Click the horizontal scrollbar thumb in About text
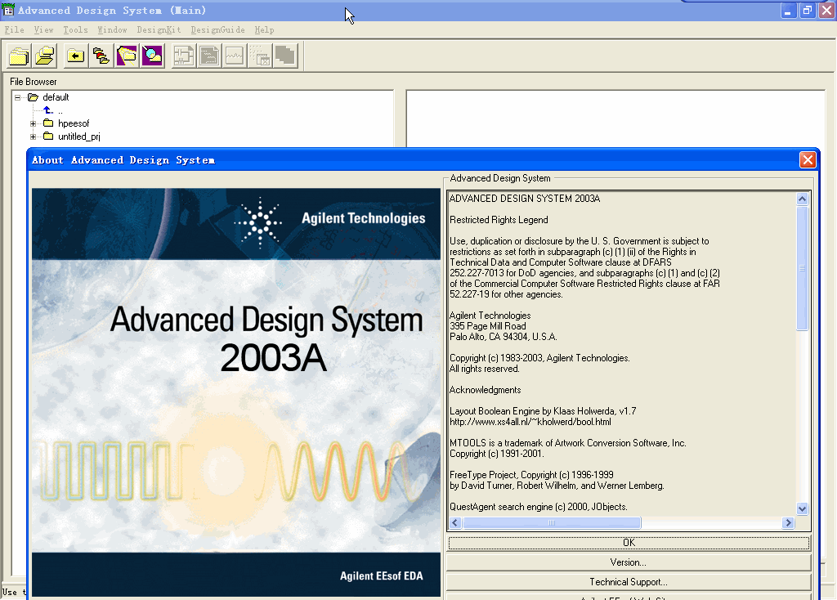837x600 pixels. [x=552, y=522]
